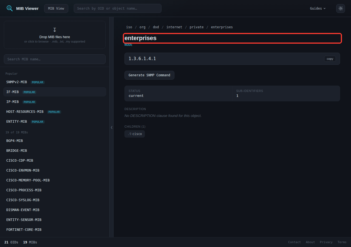Go to dod in the breadcrumb
This screenshot has width=351, height=247.
pos(156,27)
